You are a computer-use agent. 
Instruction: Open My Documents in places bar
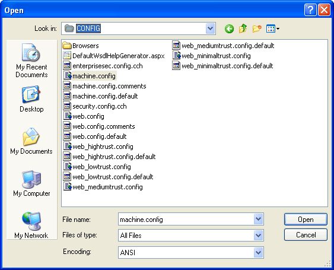[x=31, y=141]
